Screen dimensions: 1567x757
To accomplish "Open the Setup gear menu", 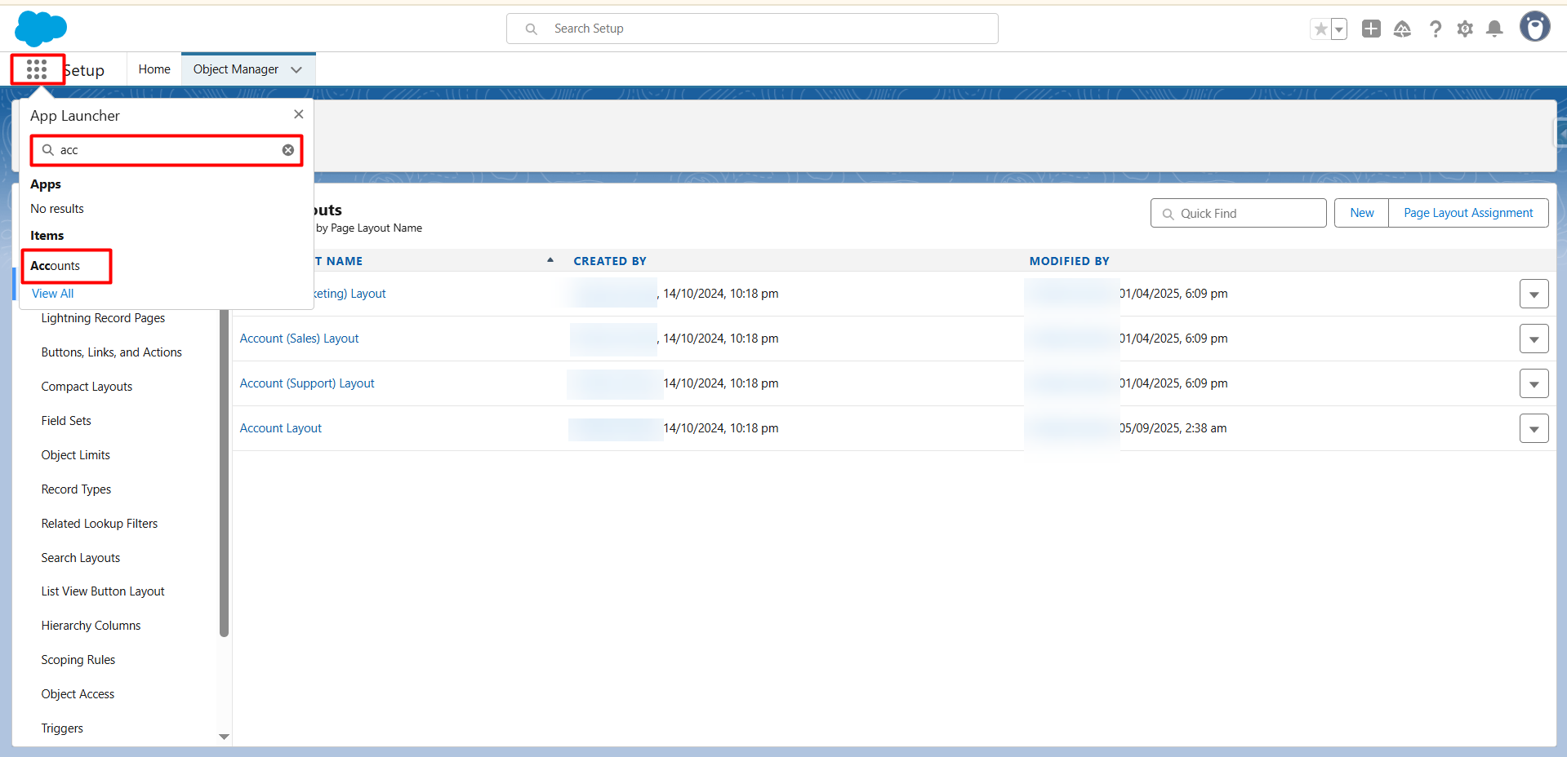I will (x=1465, y=29).
